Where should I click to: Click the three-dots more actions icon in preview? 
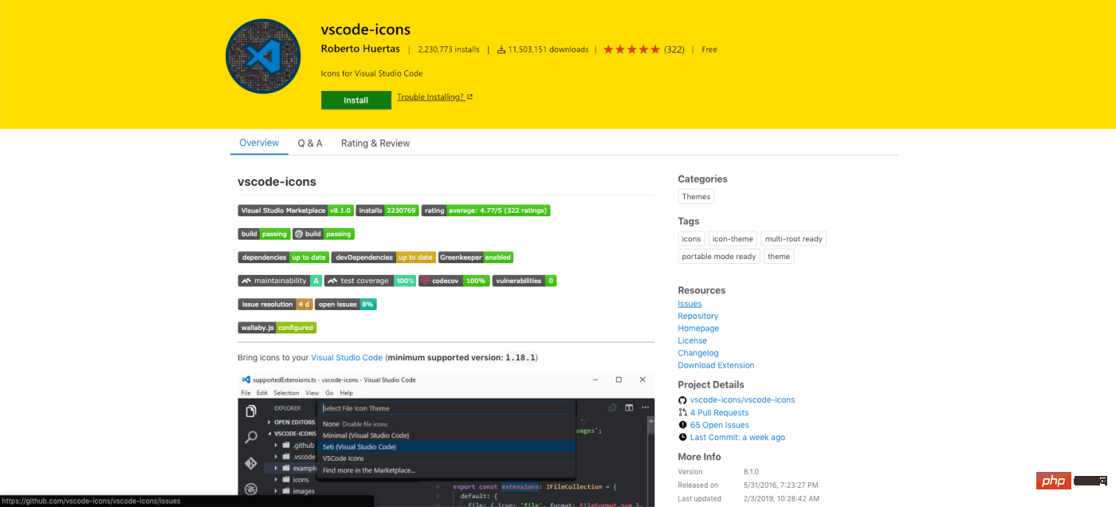(x=646, y=408)
